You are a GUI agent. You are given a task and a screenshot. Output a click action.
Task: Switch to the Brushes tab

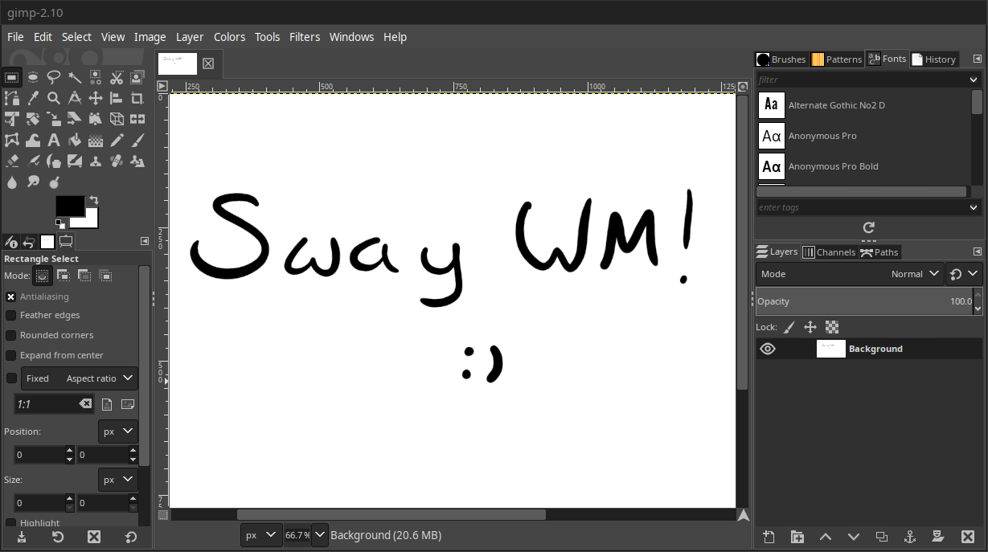point(781,59)
